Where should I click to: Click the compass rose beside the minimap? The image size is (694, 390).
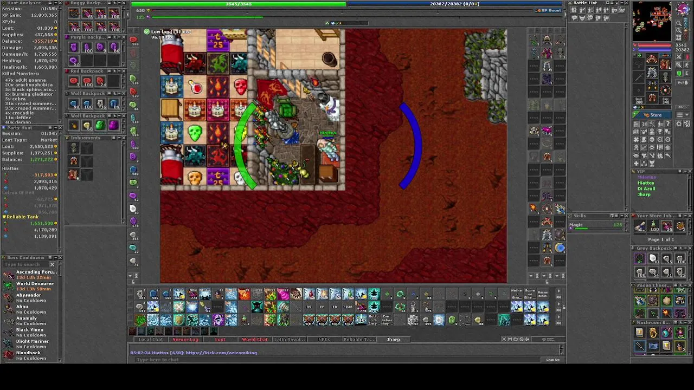click(683, 9)
